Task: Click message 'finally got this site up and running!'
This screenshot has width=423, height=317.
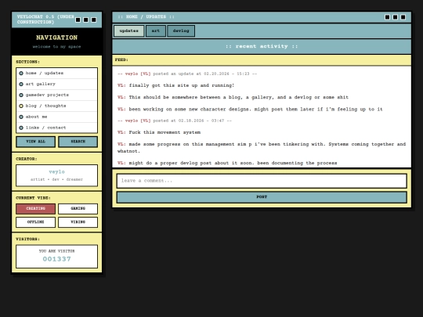Action: pos(176,85)
